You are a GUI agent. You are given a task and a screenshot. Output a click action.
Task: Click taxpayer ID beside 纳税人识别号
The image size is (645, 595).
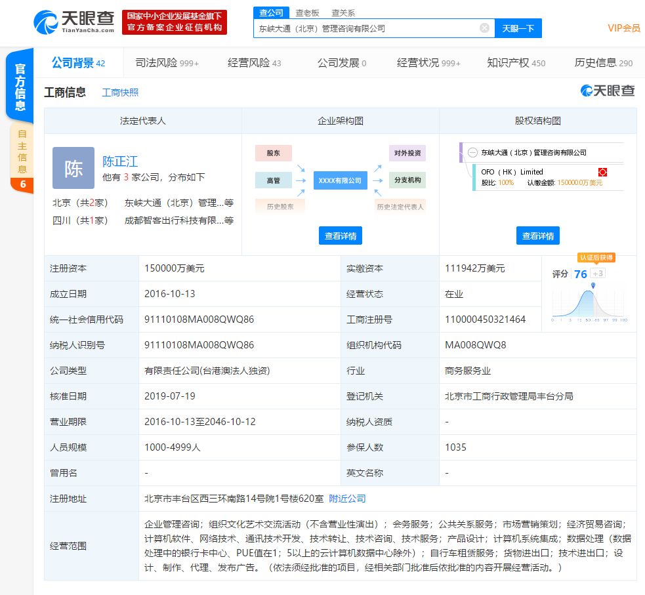coord(199,344)
